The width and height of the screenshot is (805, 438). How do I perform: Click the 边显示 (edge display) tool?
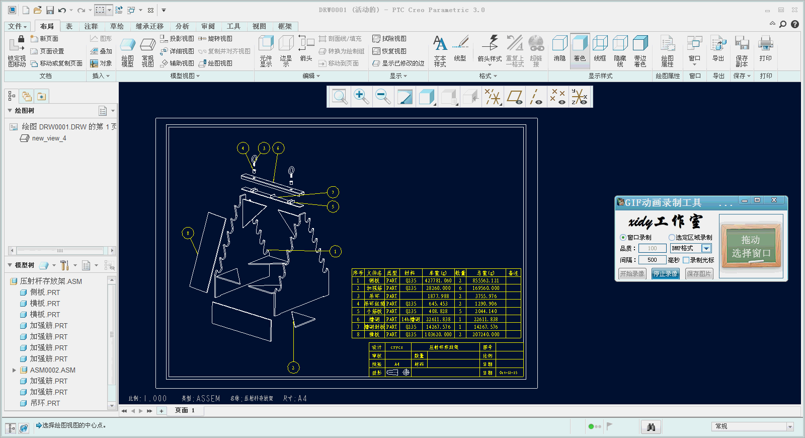click(x=286, y=51)
